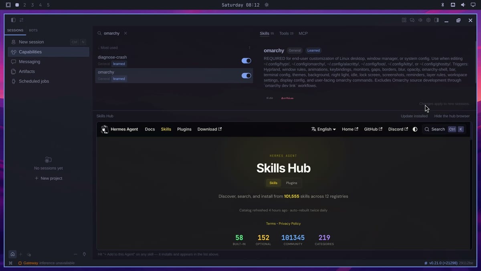Image resolution: width=481 pixels, height=271 pixels.
Task: Open settings gear in app header
Action: (x=428, y=20)
